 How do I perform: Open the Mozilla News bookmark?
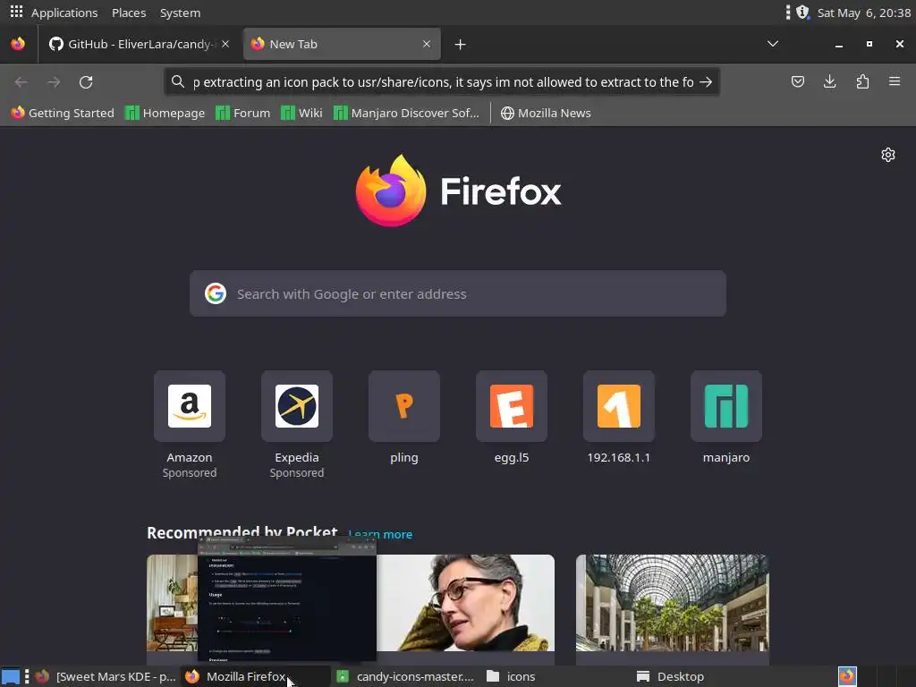pyautogui.click(x=547, y=114)
